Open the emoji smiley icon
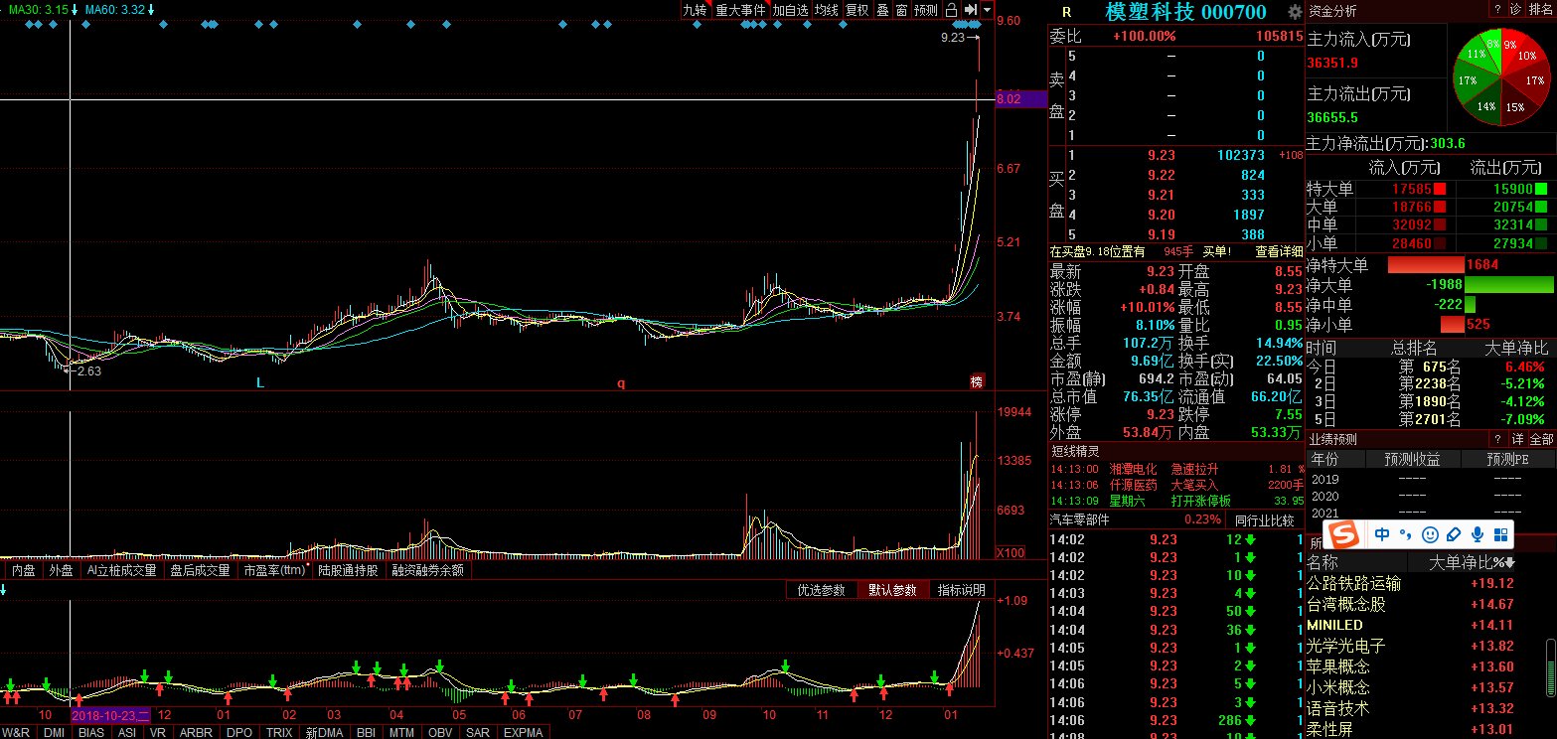The image size is (1557, 739). tap(1430, 534)
